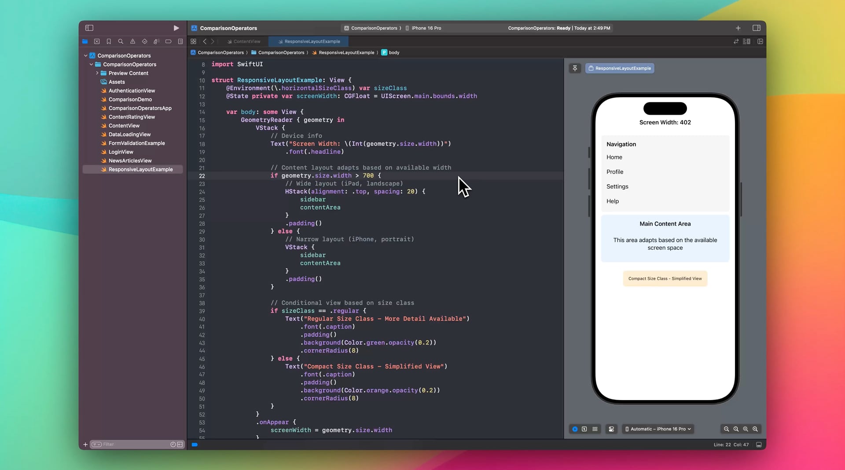Open ComparisonDemo file
This screenshot has width=845, height=470.
point(130,100)
